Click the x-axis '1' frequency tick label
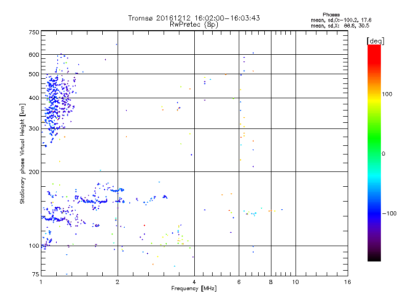The width and height of the screenshot is (409, 307). point(41,282)
